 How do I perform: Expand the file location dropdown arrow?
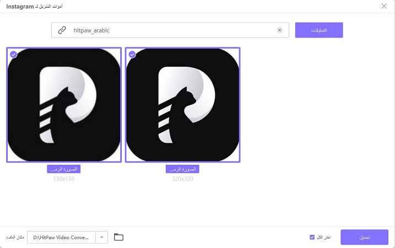tap(101, 238)
